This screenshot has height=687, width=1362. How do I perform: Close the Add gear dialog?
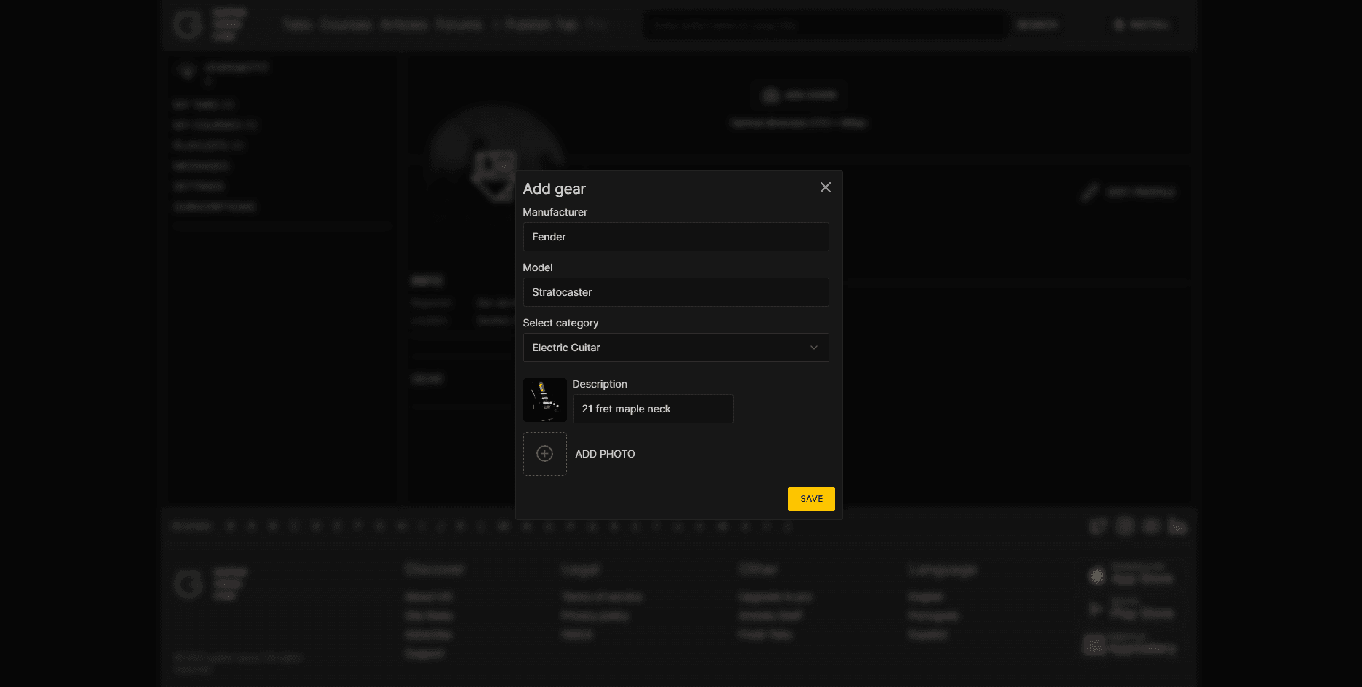[825, 188]
